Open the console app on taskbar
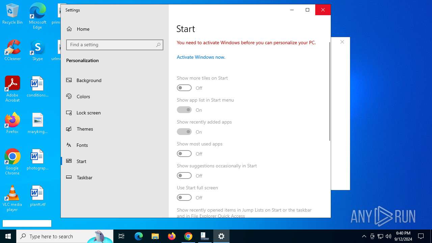This screenshot has height=243, width=432. [205, 236]
